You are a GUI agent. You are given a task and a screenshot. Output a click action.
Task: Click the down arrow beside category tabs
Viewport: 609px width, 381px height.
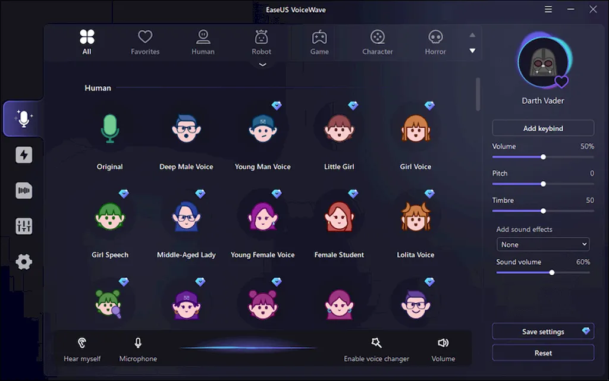(x=472, y=51)
